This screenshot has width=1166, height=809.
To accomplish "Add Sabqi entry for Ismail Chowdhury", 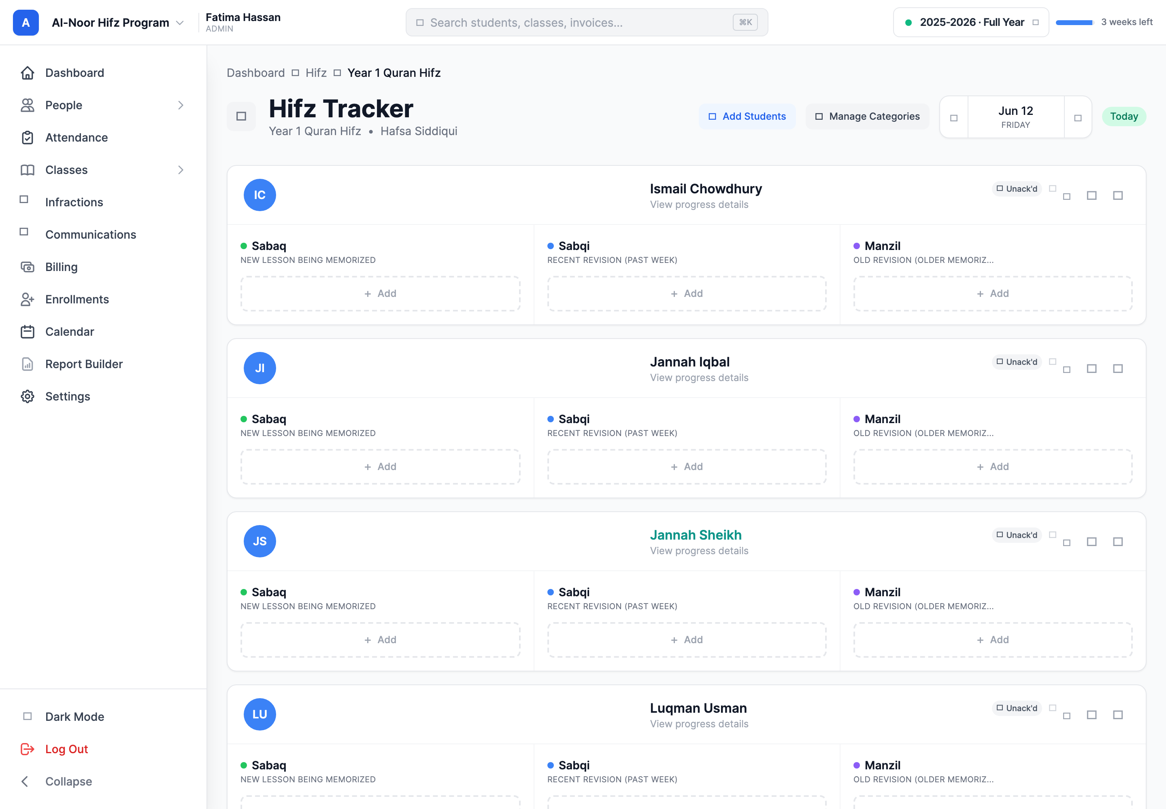I will 687,294.
